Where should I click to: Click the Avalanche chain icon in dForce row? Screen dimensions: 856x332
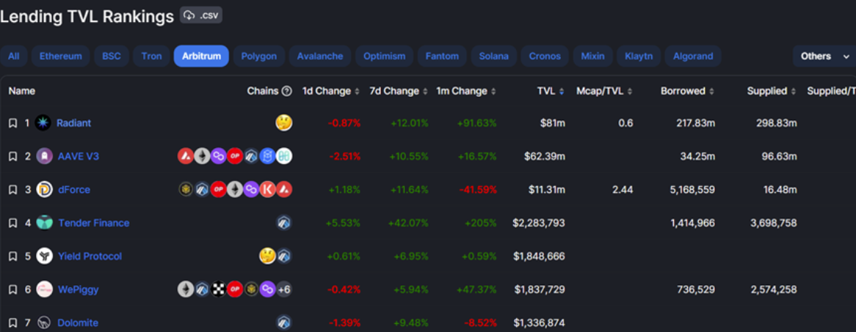click(284, 190)
